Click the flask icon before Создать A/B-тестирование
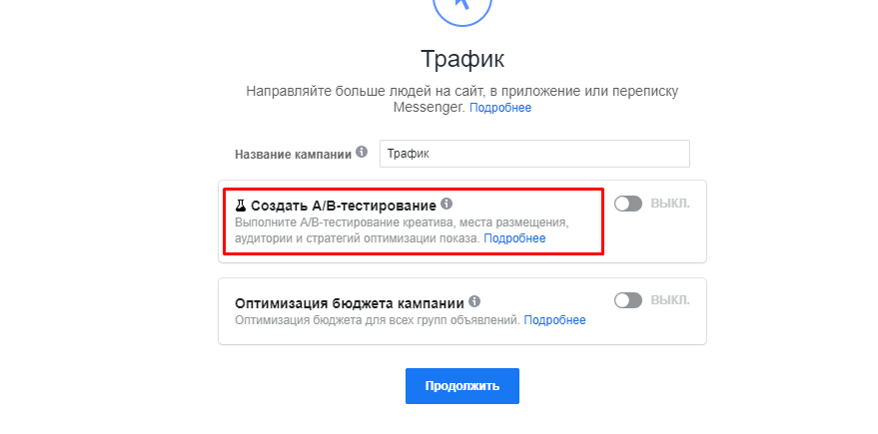 click(241, 205)
